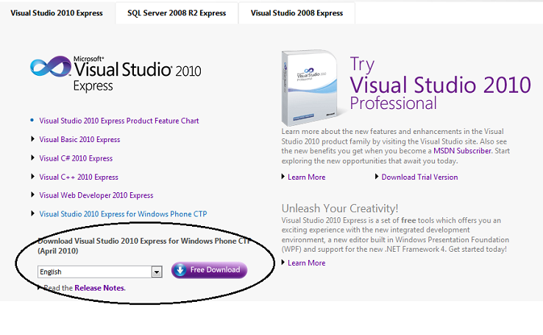
Task: Switch to Visual Studio 2008 Express tab
Action: 297,13
